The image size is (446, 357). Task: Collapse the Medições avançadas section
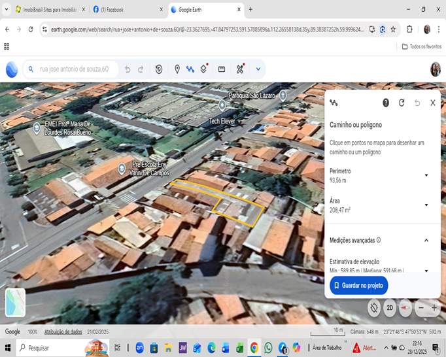coord(426,240)
